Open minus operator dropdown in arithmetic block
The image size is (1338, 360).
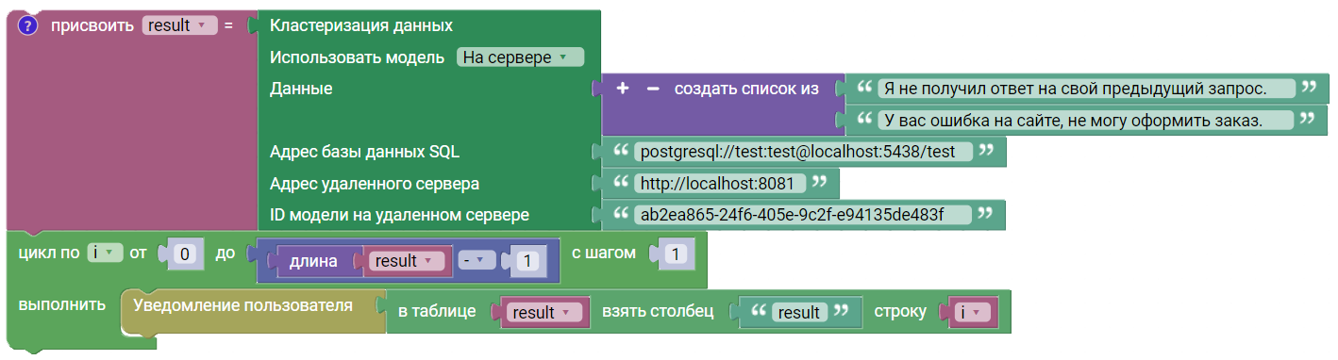pos(472,261)
